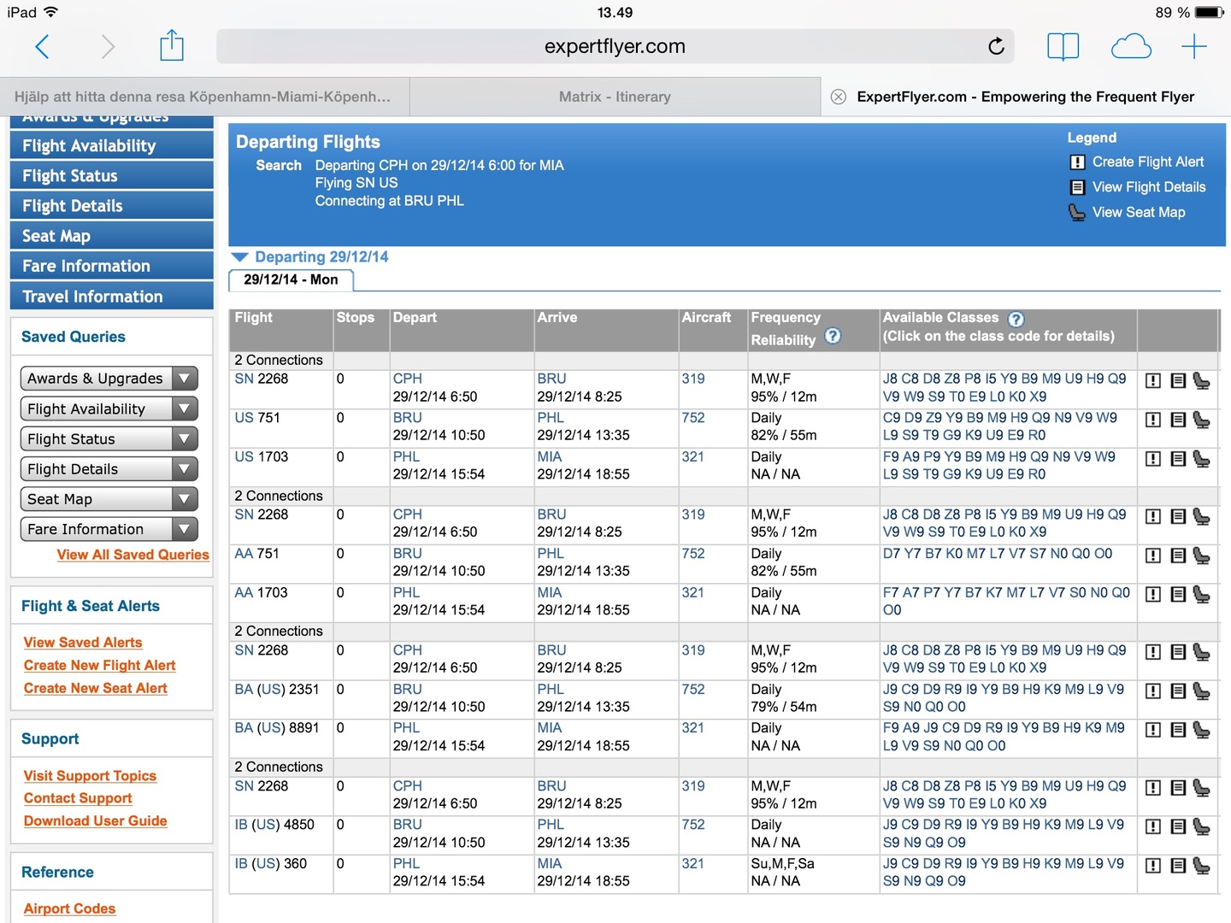
Task: Open seat map for BA (US) 2351 flight
Action: point(1201,691)
